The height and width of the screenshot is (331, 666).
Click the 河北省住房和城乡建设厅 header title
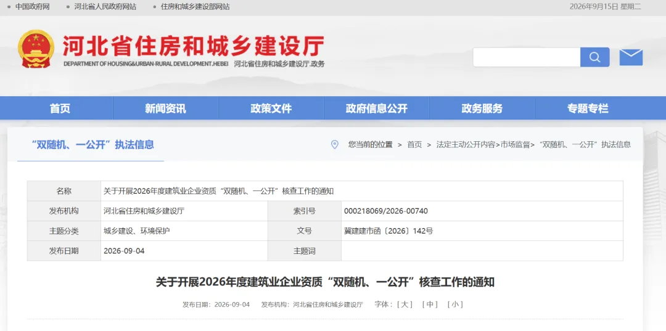pos(194,46)
